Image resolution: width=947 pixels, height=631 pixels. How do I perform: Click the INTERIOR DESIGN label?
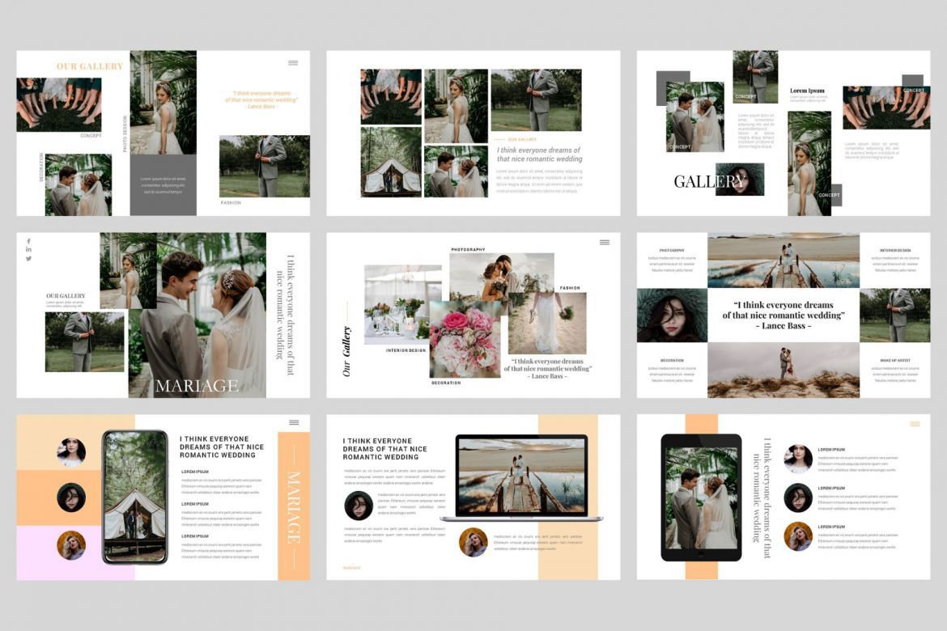coord(407,351)
